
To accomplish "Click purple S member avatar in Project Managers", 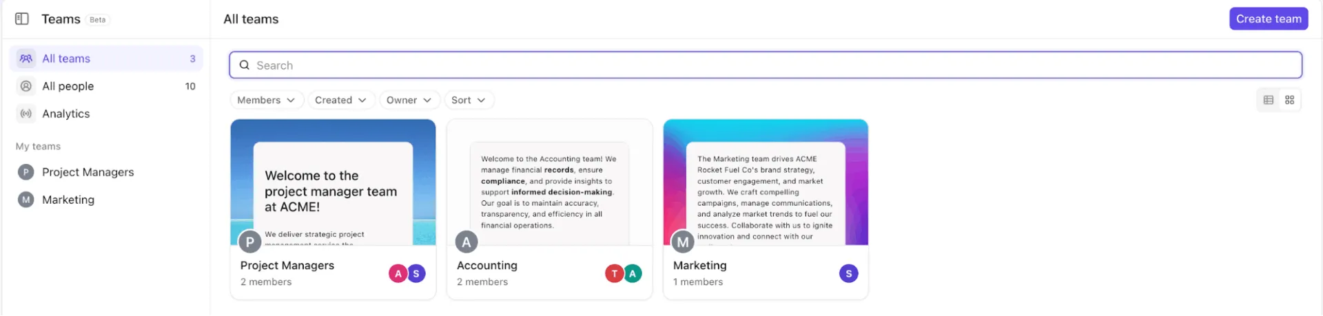I will click(416, 273).
